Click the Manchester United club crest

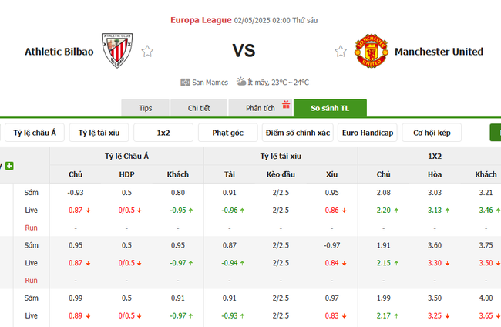click(x=371, y=52)
